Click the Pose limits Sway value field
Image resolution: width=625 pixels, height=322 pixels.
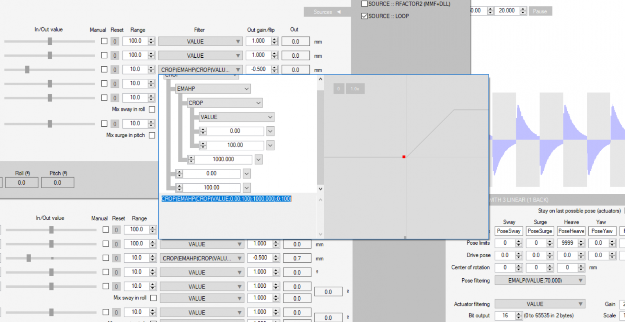(x=505, y=243)
